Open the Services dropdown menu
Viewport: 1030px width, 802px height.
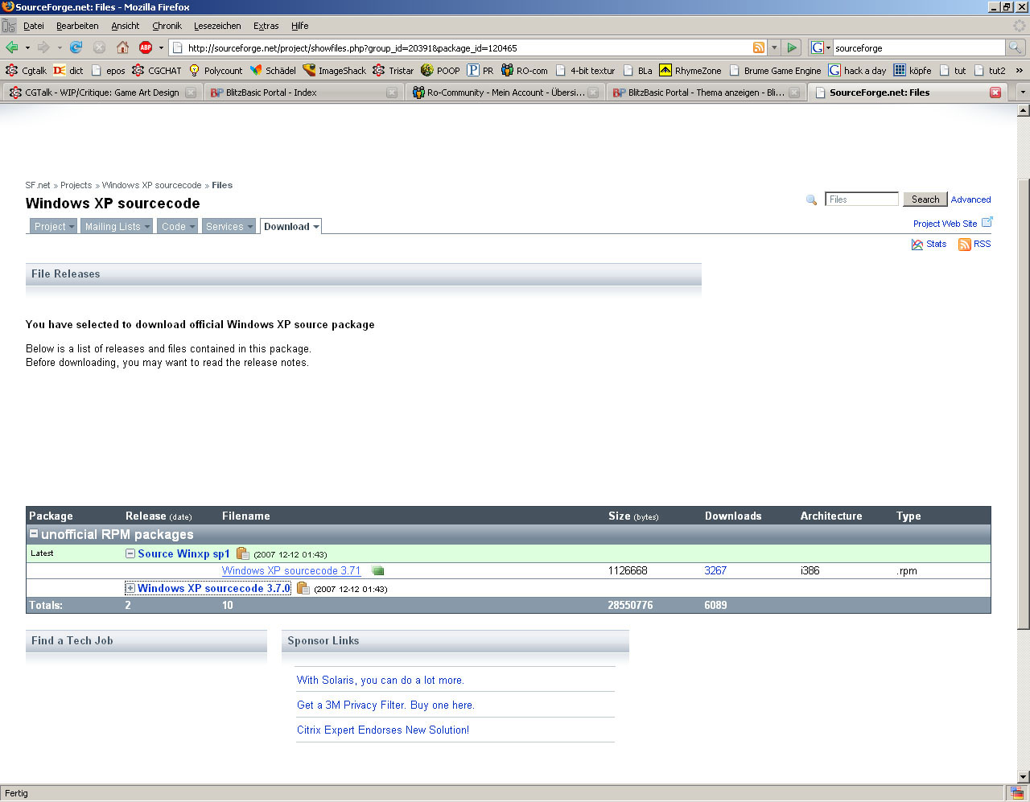[229, 227]
